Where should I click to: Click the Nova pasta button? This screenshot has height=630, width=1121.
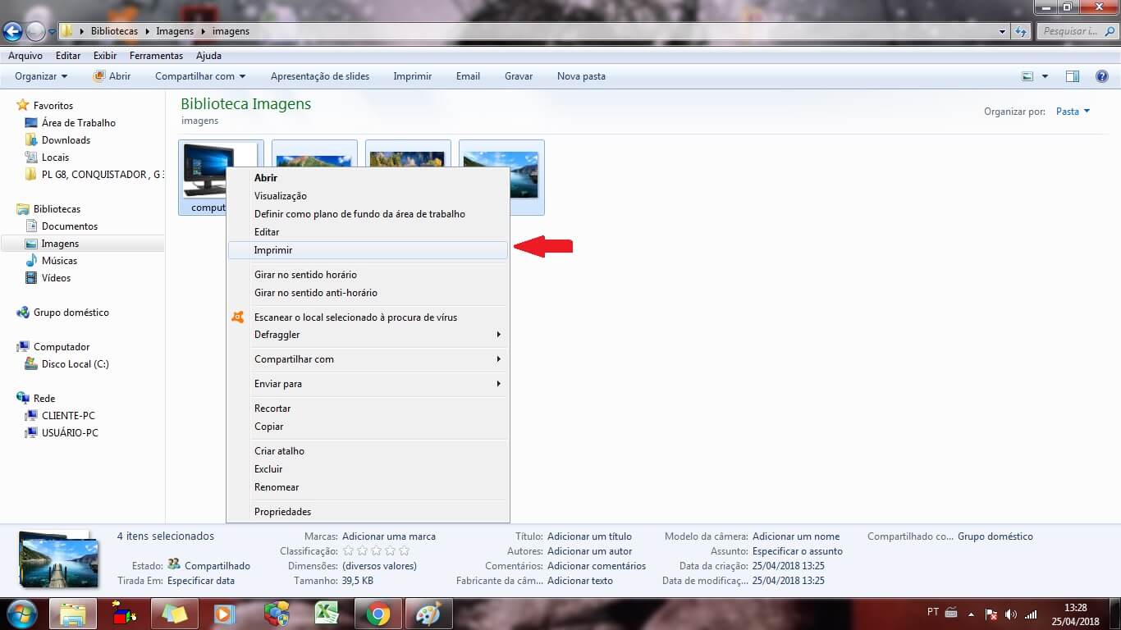(x=581, y=76)
